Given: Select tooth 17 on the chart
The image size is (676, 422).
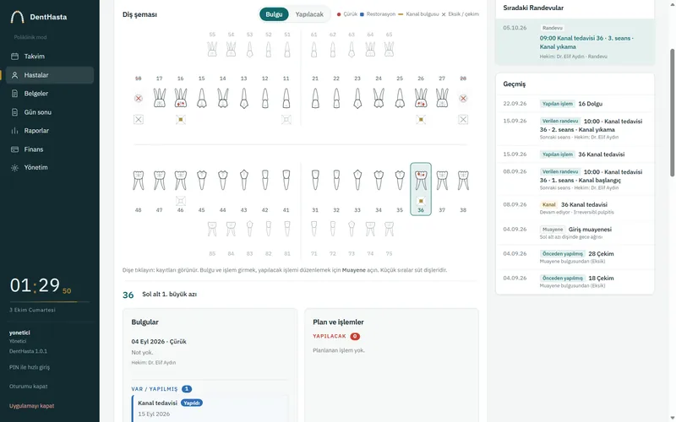Looking at the screenshot, I should [160, 98].
